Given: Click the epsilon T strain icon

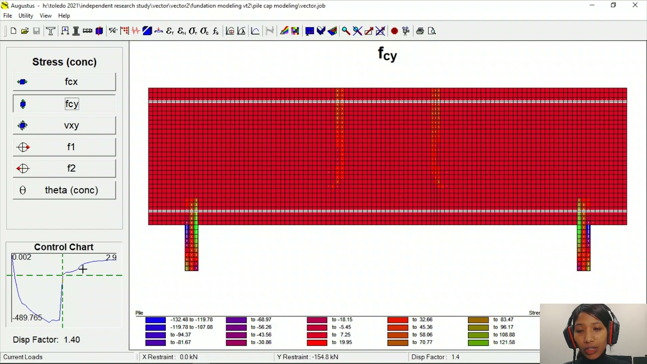Looking at the screenshot, I should (x=170, y=31).
